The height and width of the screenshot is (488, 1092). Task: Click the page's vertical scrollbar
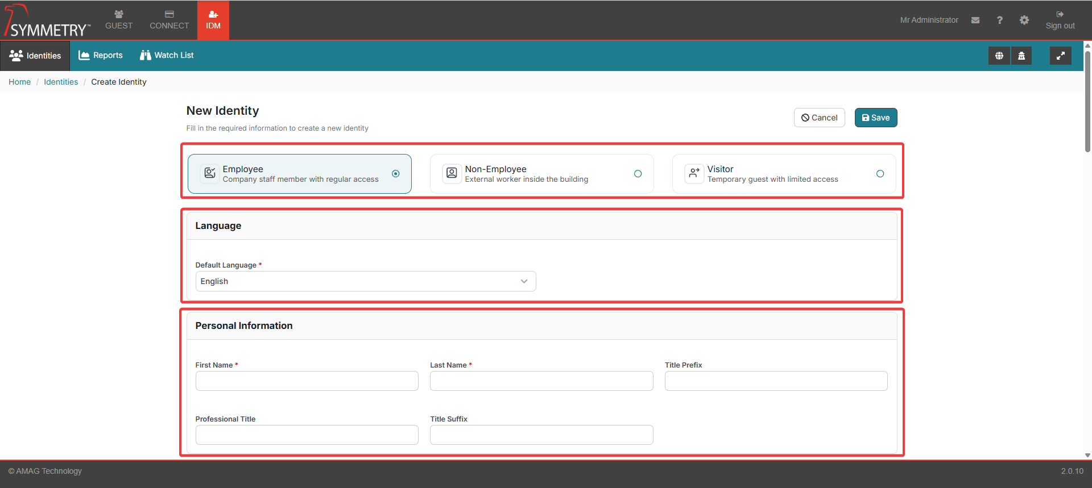[x=1087, y=102]
